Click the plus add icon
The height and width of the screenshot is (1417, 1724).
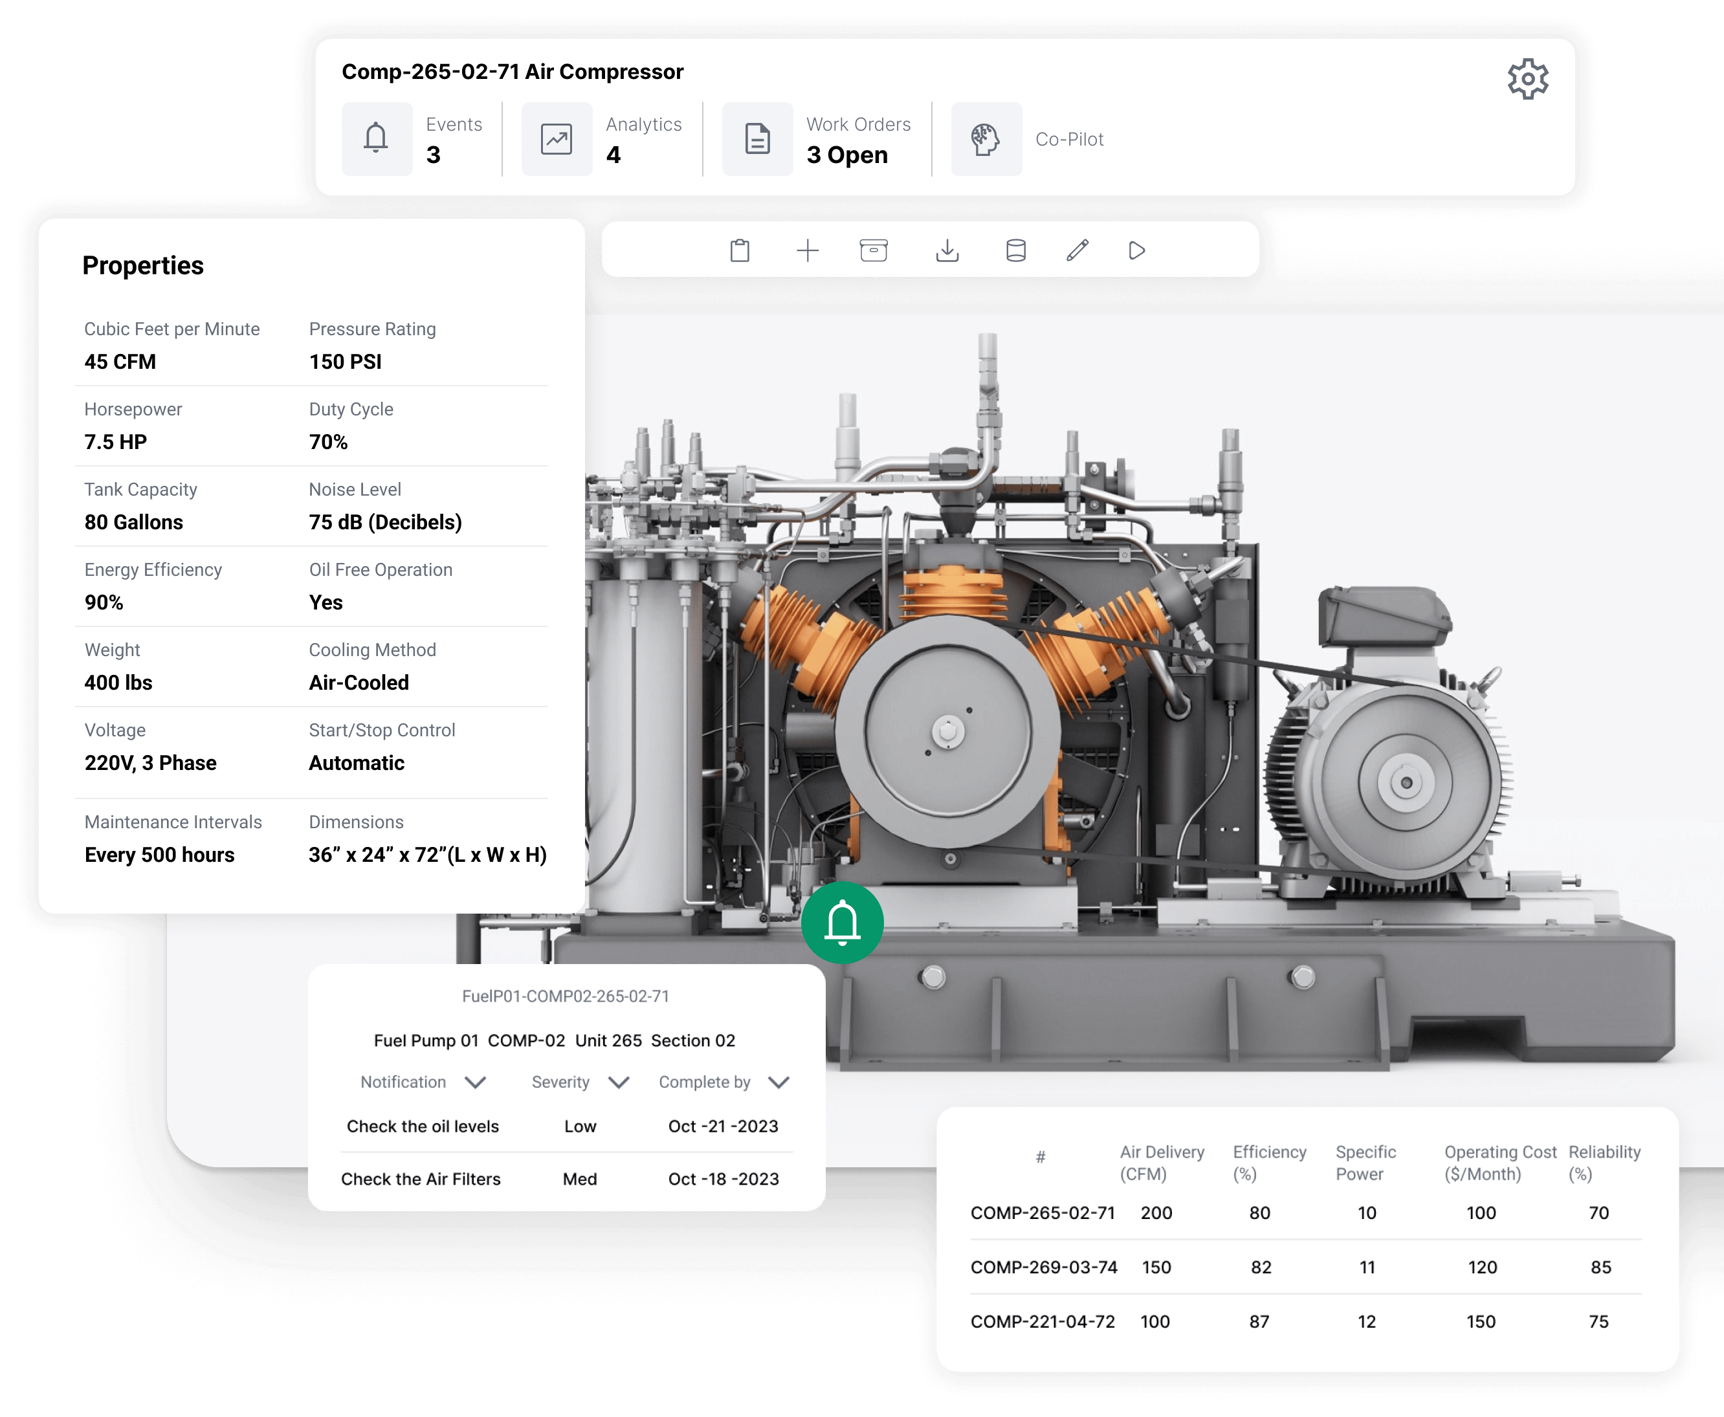tap(807, 250)
